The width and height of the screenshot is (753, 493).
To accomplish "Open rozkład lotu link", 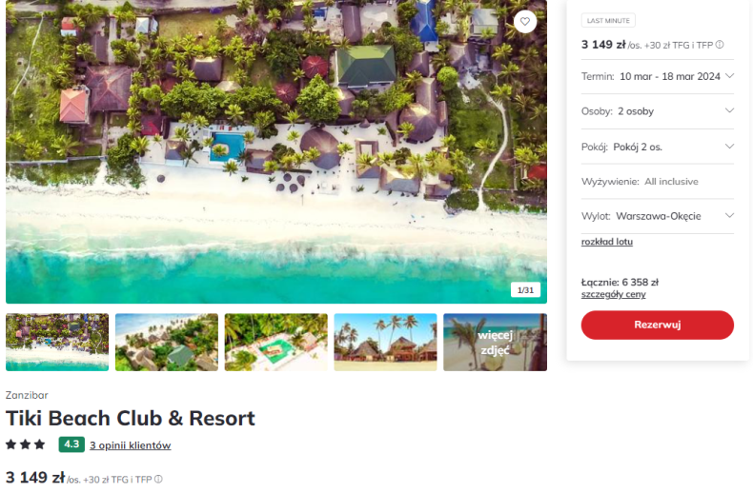I will pos(607,242).
